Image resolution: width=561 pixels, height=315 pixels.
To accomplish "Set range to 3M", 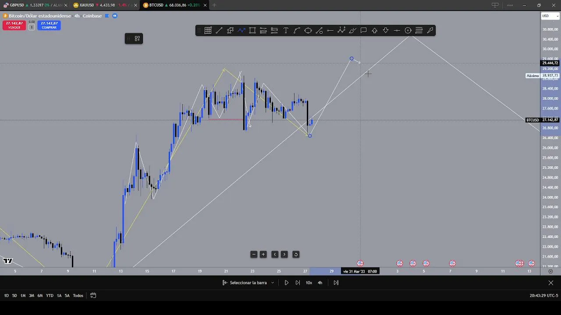I will [32, 295].
